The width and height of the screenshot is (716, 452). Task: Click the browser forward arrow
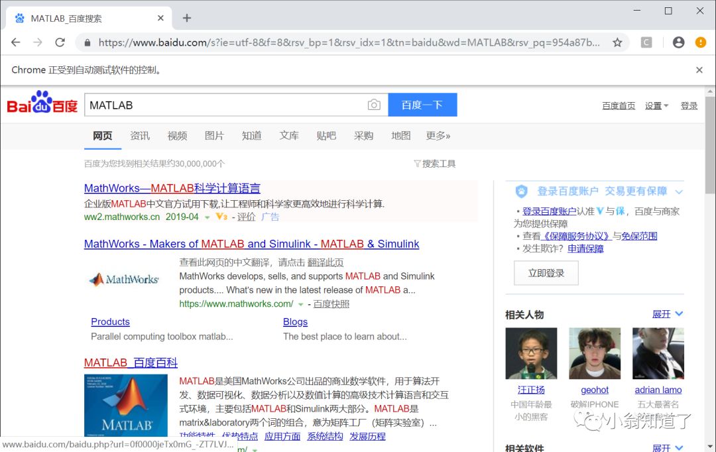point(38,42)
